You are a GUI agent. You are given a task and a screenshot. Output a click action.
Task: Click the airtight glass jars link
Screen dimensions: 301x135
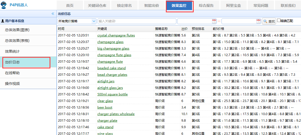[110, 88]
